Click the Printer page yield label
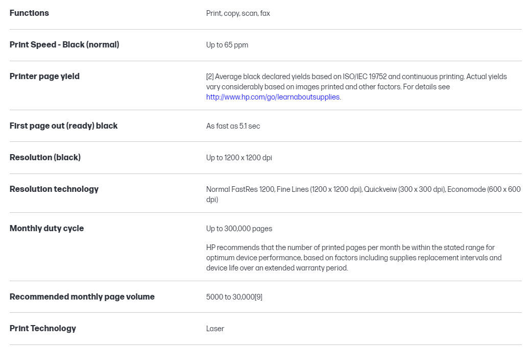This screenshot has height=347, width=530. pos(44,77)
